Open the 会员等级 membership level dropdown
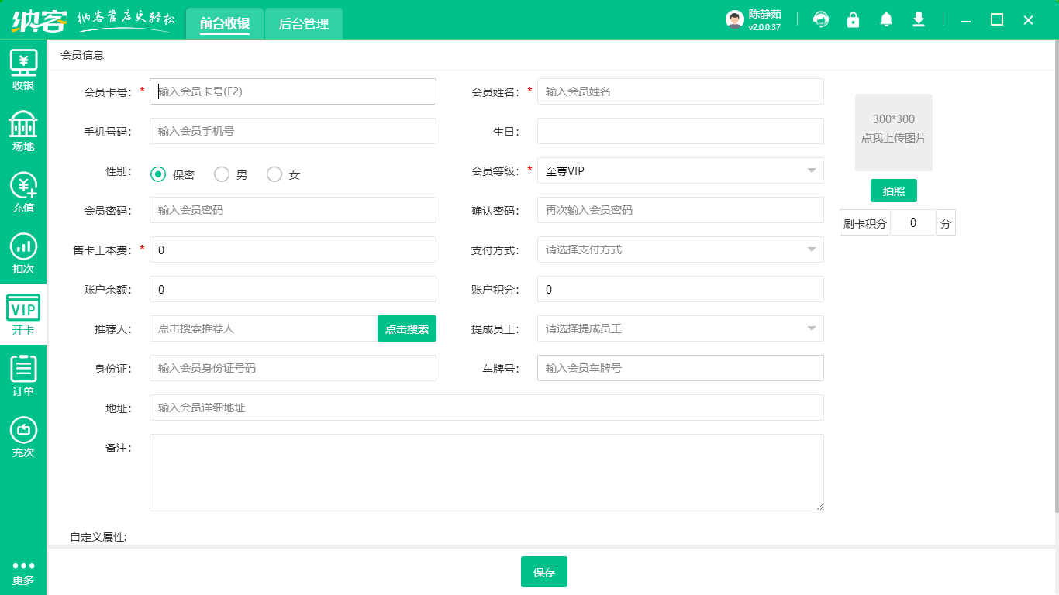1059x595 pixels. 810,170
